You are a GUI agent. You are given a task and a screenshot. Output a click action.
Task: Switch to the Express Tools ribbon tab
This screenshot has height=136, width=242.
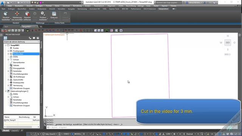click(114, 9)
